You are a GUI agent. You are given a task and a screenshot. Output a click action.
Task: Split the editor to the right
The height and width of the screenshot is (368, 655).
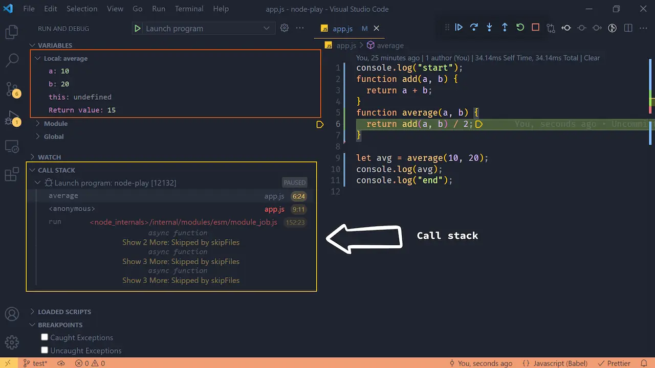pos(628,28)
